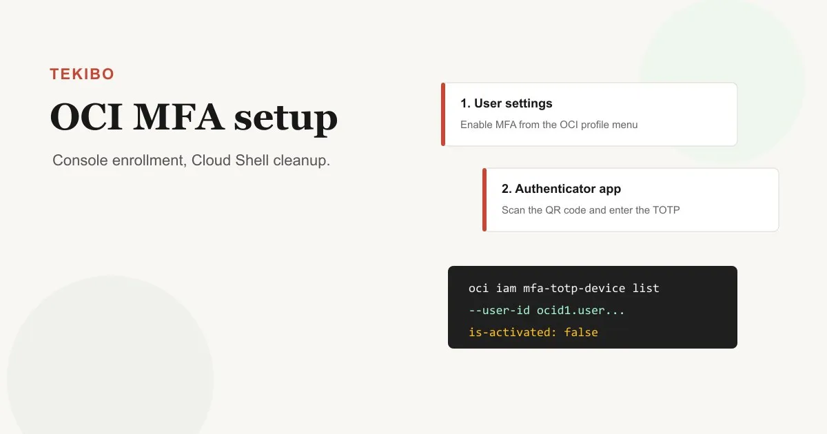Screen dimensions: 827x434
Task: Click the word "setup" in the headline
Action: (x=285, y=119)
